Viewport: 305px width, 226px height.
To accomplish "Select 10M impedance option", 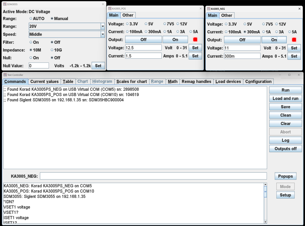I will click(x=35, y=50).
